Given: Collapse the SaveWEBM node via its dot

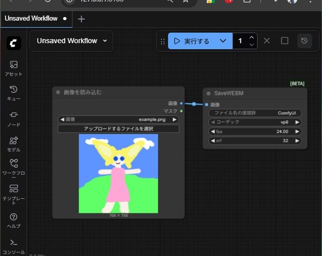Looking at the screenshot, I should (208, 93).
